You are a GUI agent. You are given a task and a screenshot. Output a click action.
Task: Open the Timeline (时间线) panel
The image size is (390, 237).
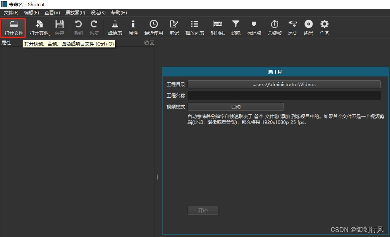[217, 27]
